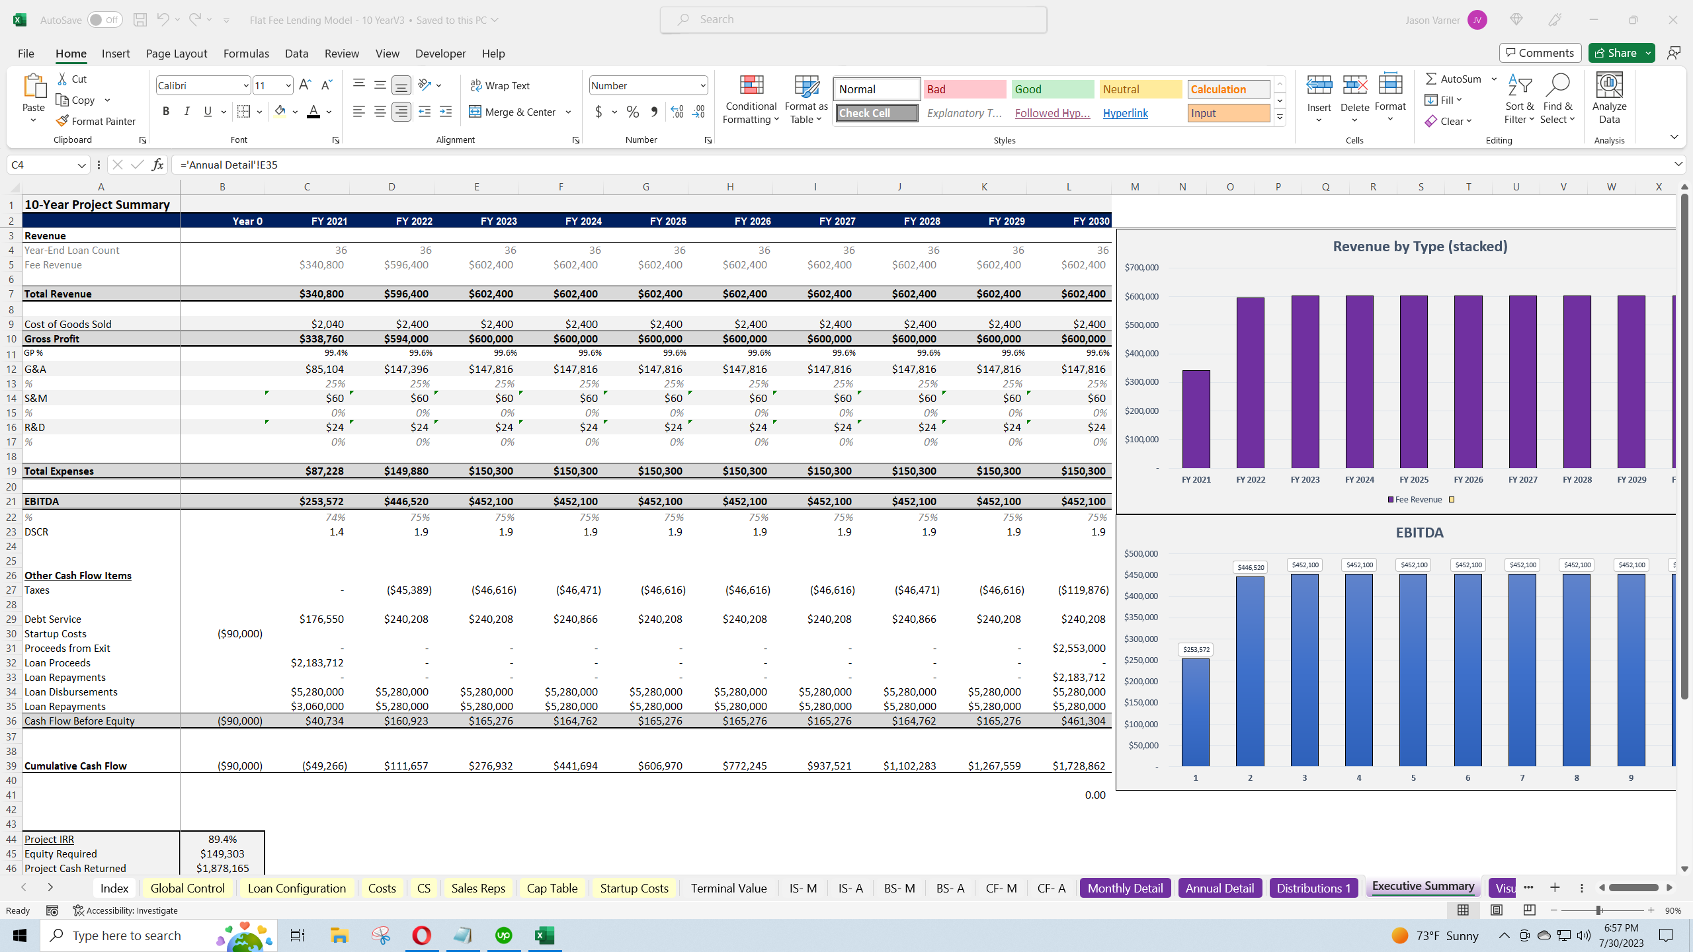
Task: Open Format as Table gallery
Action: tap(806, 99)
